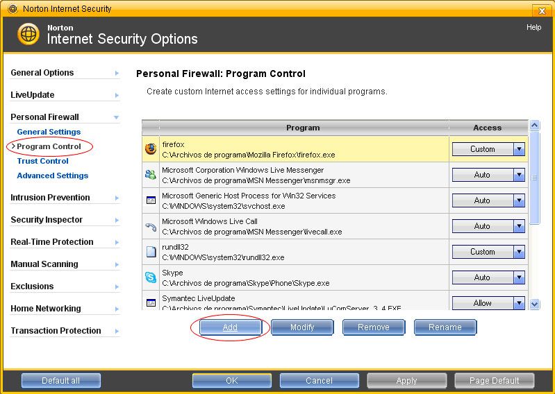Open Advanced Settings page

52,175
